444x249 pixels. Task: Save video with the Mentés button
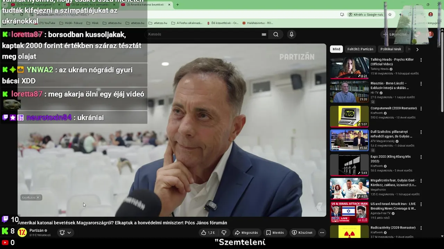pyautogui.click(x=275, y=233)
